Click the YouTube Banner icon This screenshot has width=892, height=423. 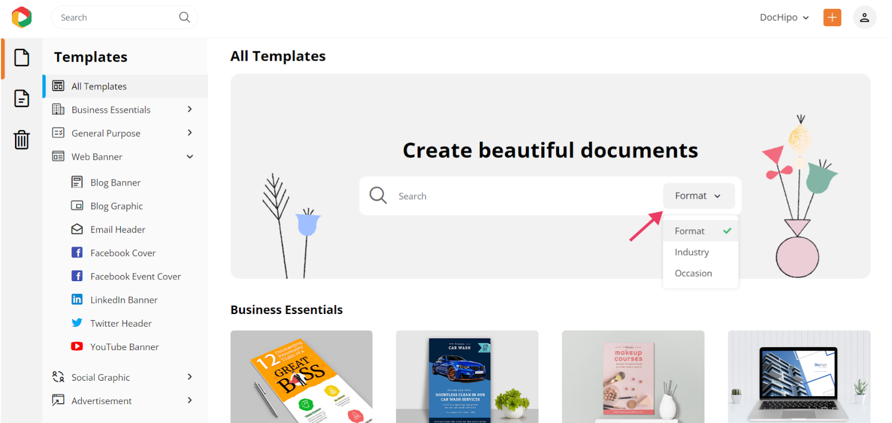(x=77, y=346)
